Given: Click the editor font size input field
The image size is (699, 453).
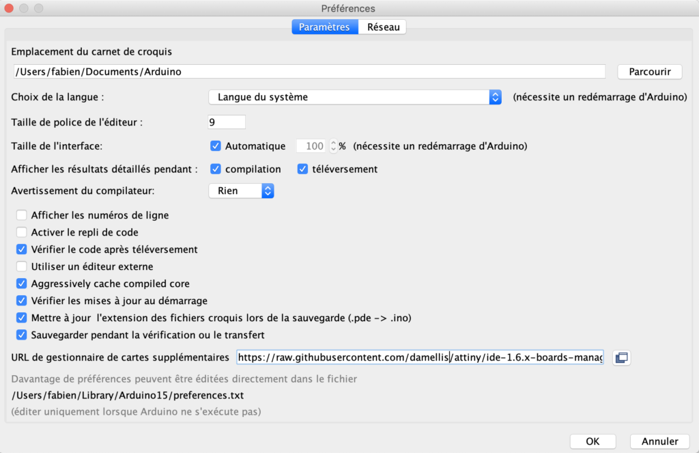Looking at the screenshot, I should click(226, 122).
